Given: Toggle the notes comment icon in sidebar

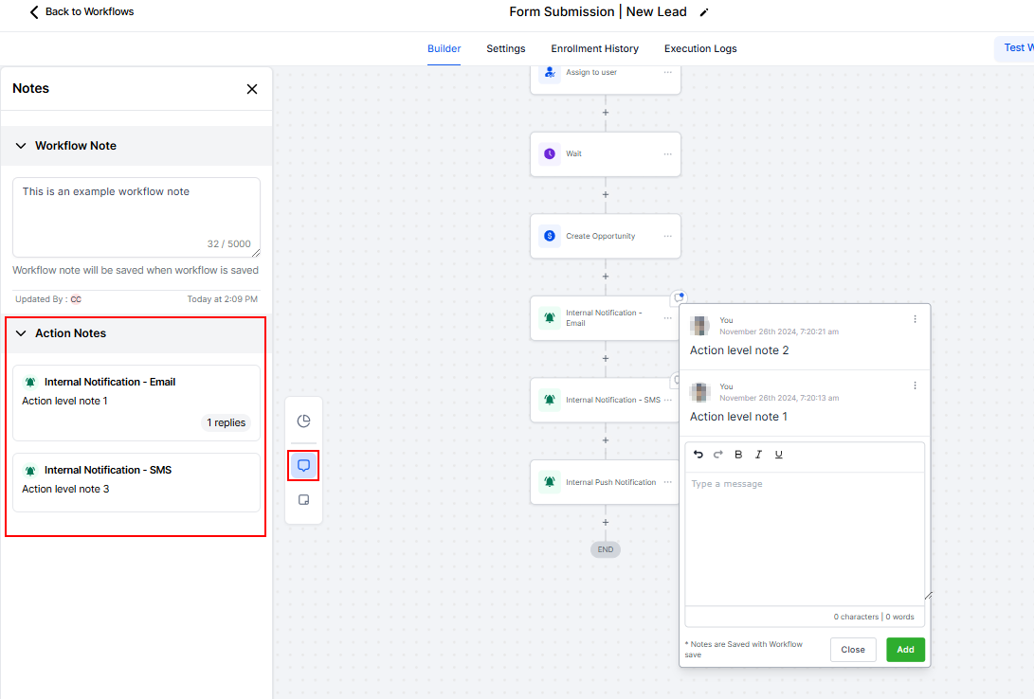Looking at the screenshot, I should point(303,466).
